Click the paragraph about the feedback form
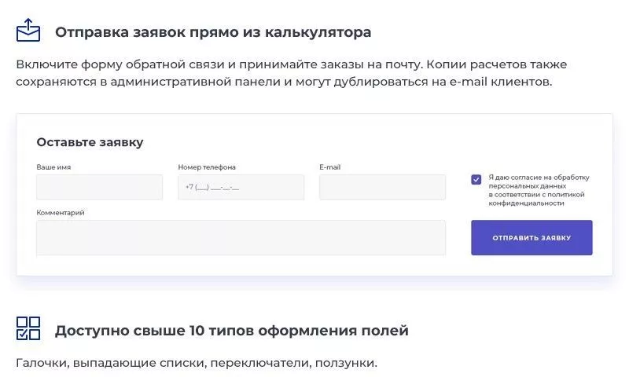Viewport: 629px width, 377px height. tap(292, 73)
